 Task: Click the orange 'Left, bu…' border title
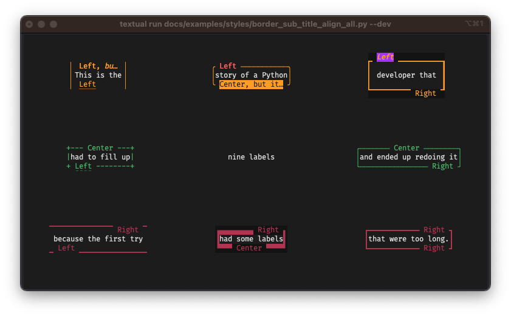(x=98, y=66)
